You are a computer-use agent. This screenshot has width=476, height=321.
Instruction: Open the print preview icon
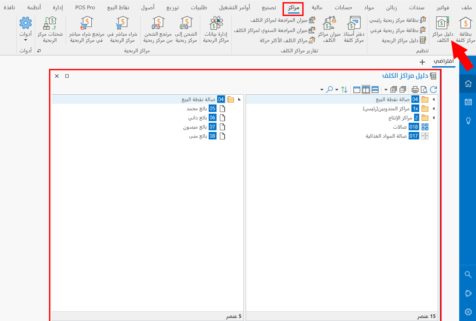[424, 89]
